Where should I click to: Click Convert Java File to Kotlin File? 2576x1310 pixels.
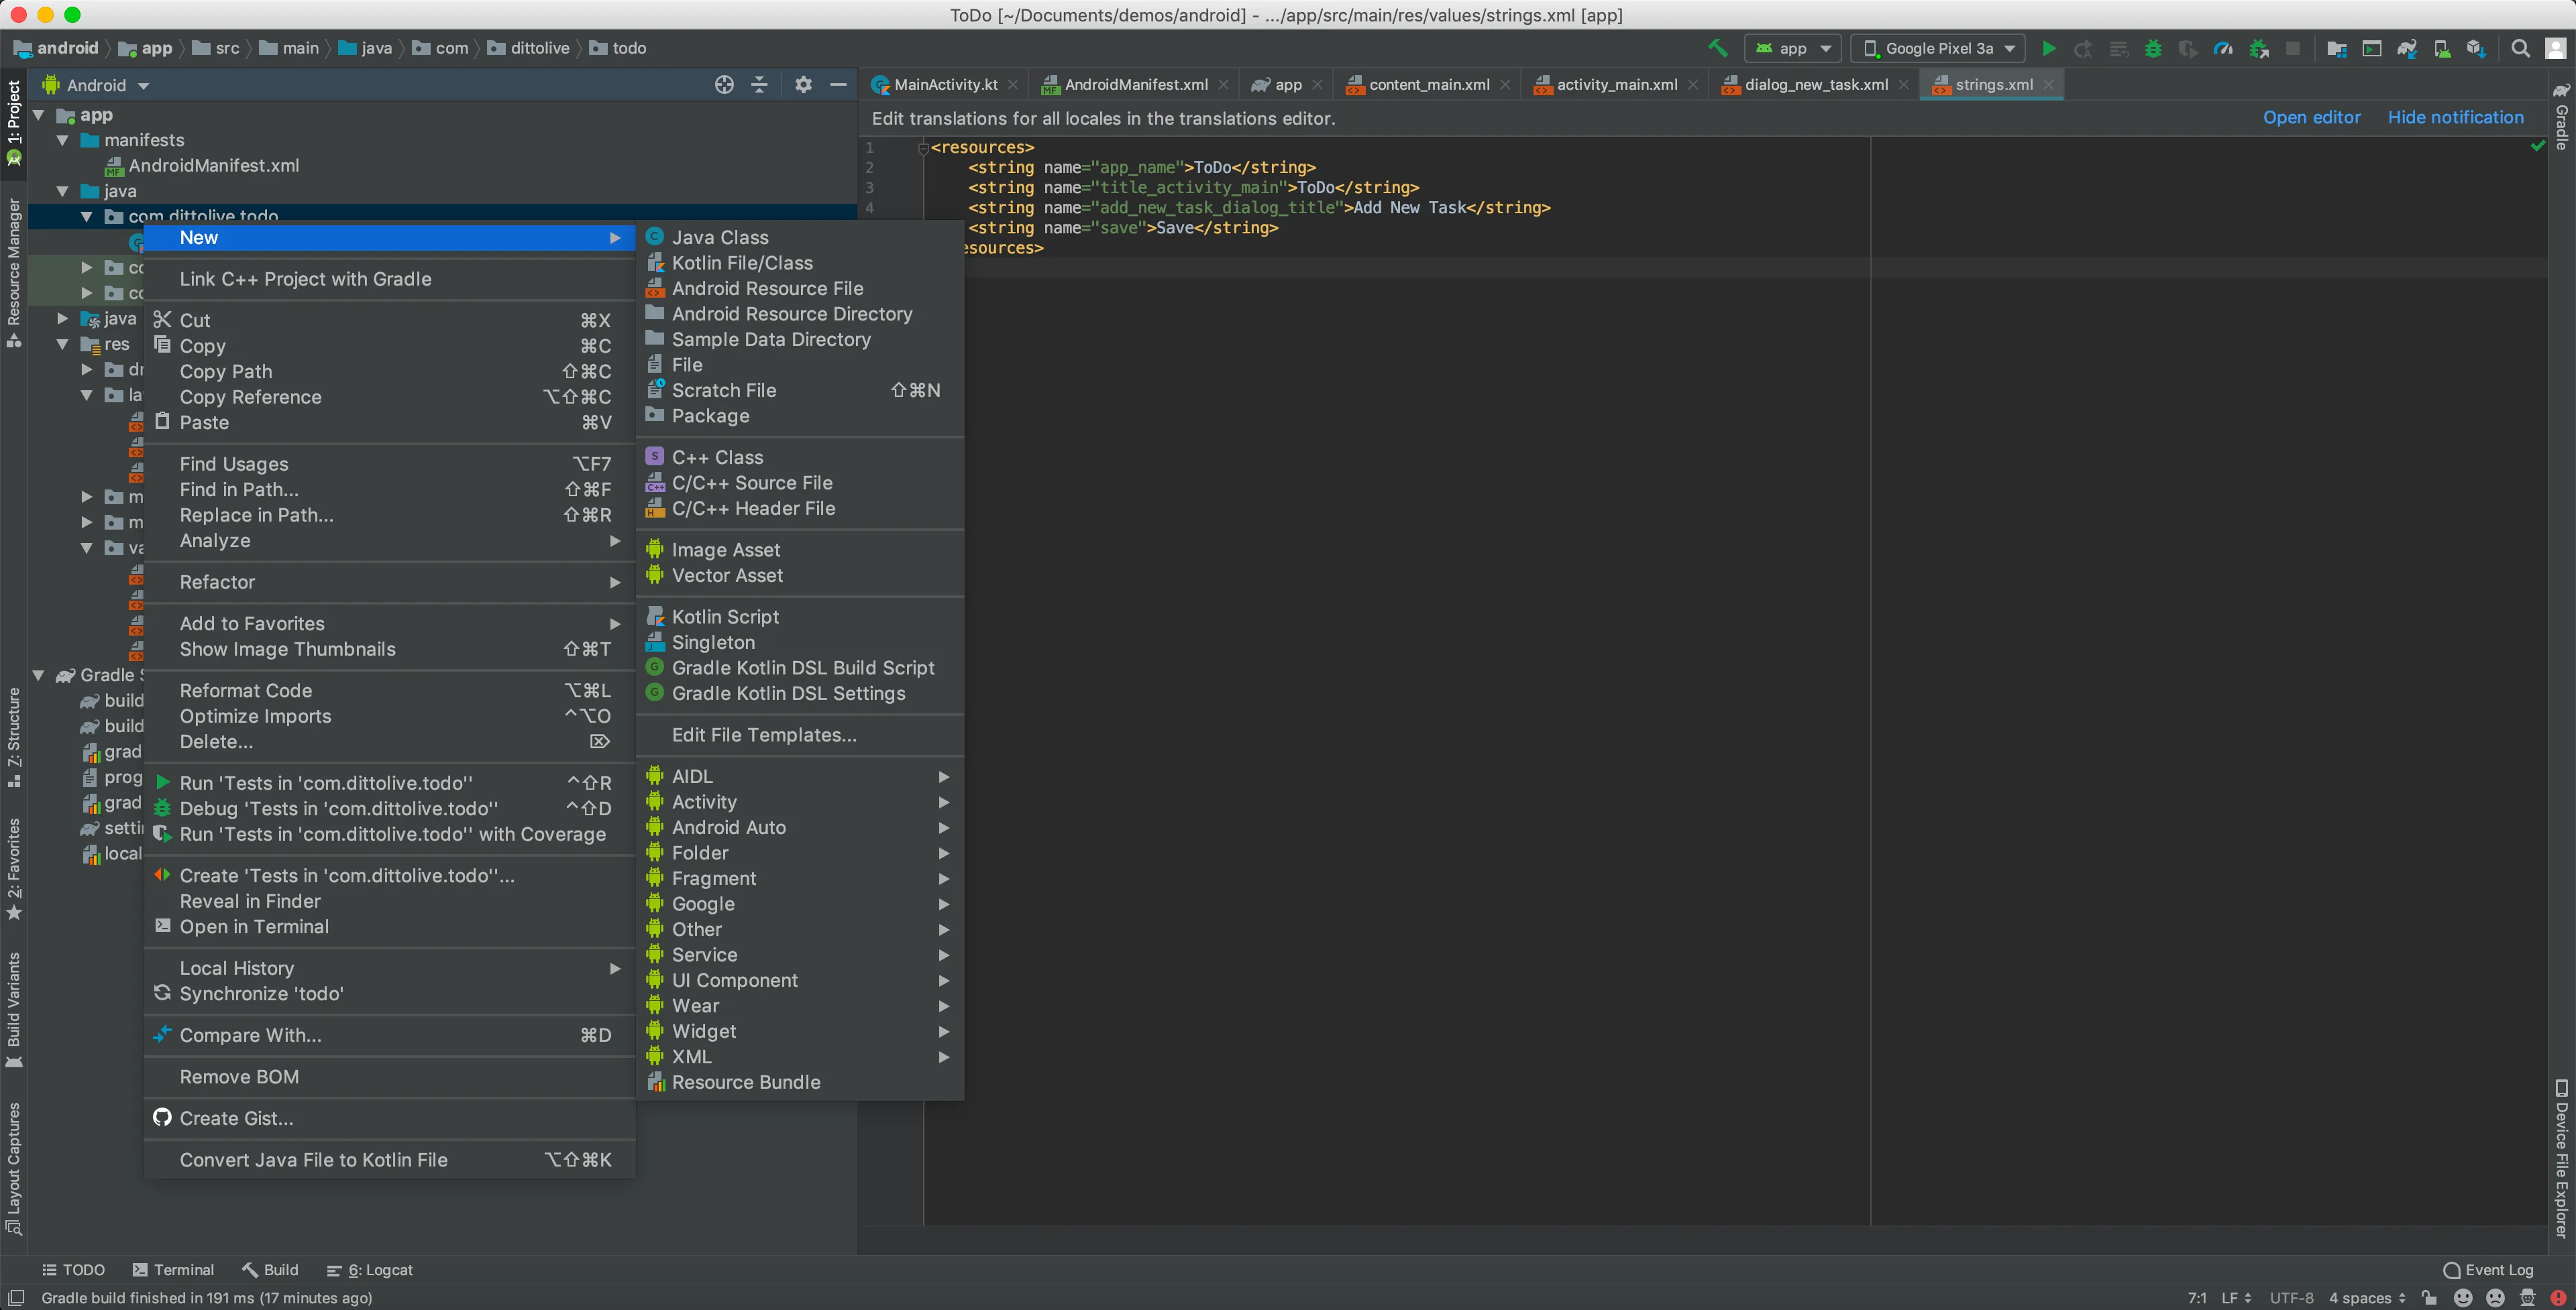click(390, 1160)
